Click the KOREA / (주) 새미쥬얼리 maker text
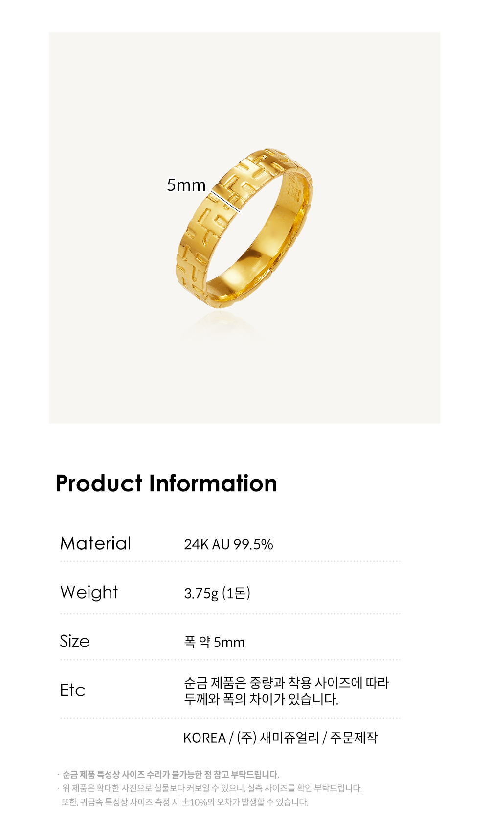489x830 pixels. pyautogui.click(x=251, y=738)
